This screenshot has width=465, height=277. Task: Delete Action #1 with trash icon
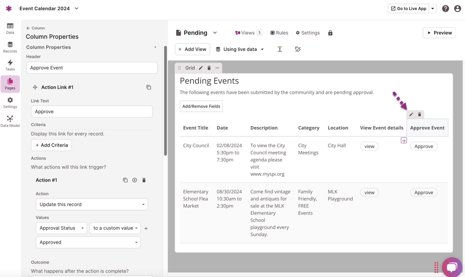144,180
